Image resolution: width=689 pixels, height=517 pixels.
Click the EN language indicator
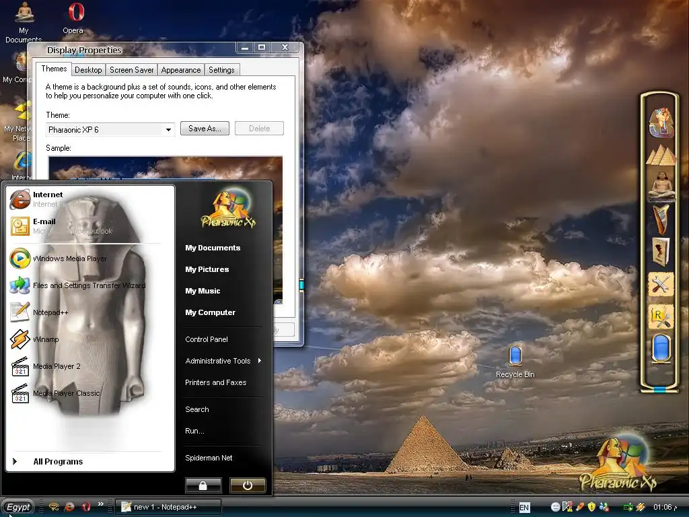523,508
